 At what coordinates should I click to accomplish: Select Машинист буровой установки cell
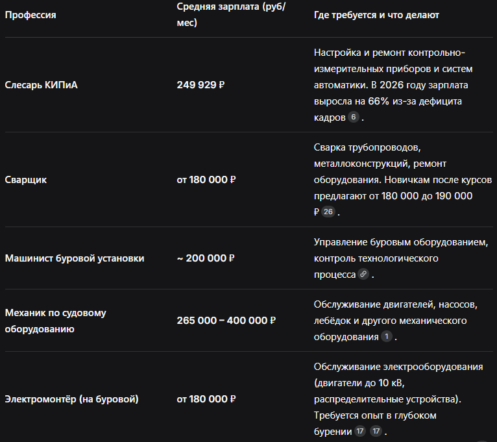(75, 258)
